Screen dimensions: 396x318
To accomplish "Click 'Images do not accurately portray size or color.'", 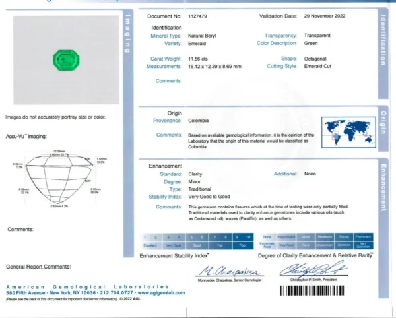I will click(55, 117).
